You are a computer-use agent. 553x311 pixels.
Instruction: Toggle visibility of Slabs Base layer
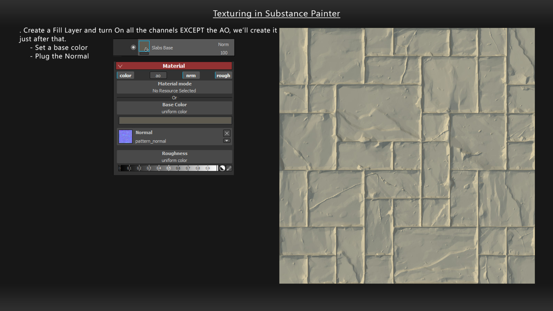(x=133, y=47)
